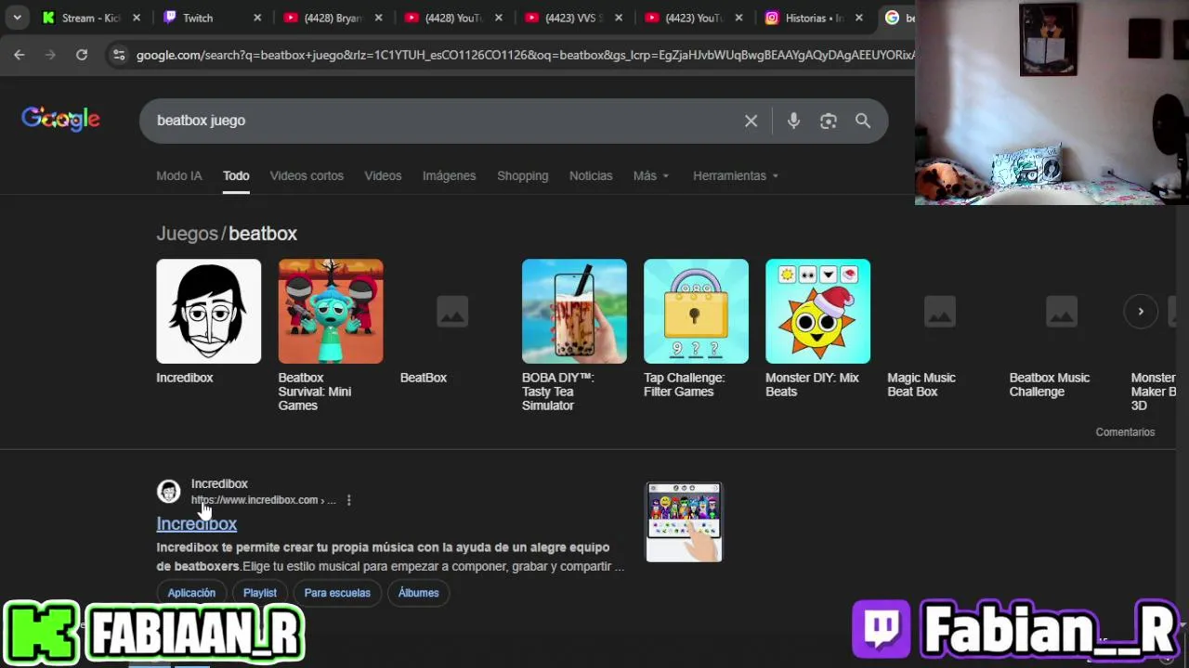
Task: Search by image with Google Lens icon
Action: [x=829, y=121]
